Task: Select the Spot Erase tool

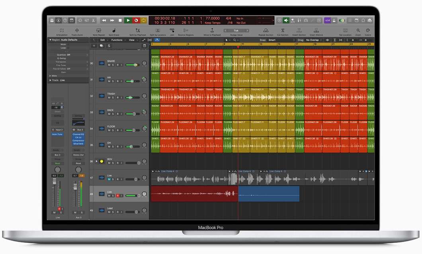Action: click(113, 31)
